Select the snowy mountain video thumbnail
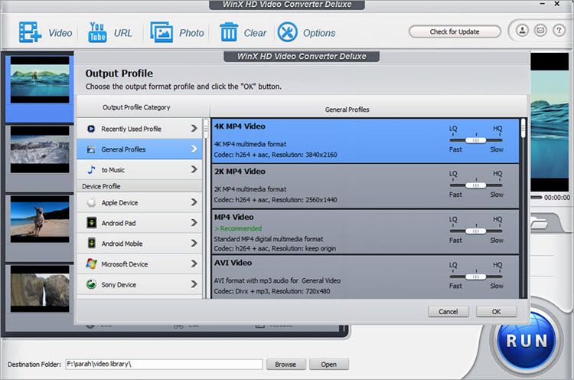This screenshot has width=574, height=380. pyautogui.click(x=40, y=149)
